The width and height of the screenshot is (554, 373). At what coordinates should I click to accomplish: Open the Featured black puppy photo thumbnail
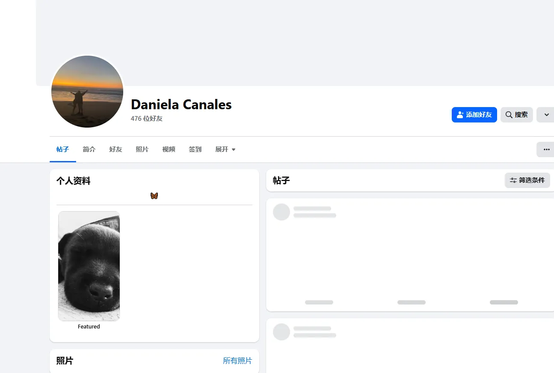[x=89, y=266]
